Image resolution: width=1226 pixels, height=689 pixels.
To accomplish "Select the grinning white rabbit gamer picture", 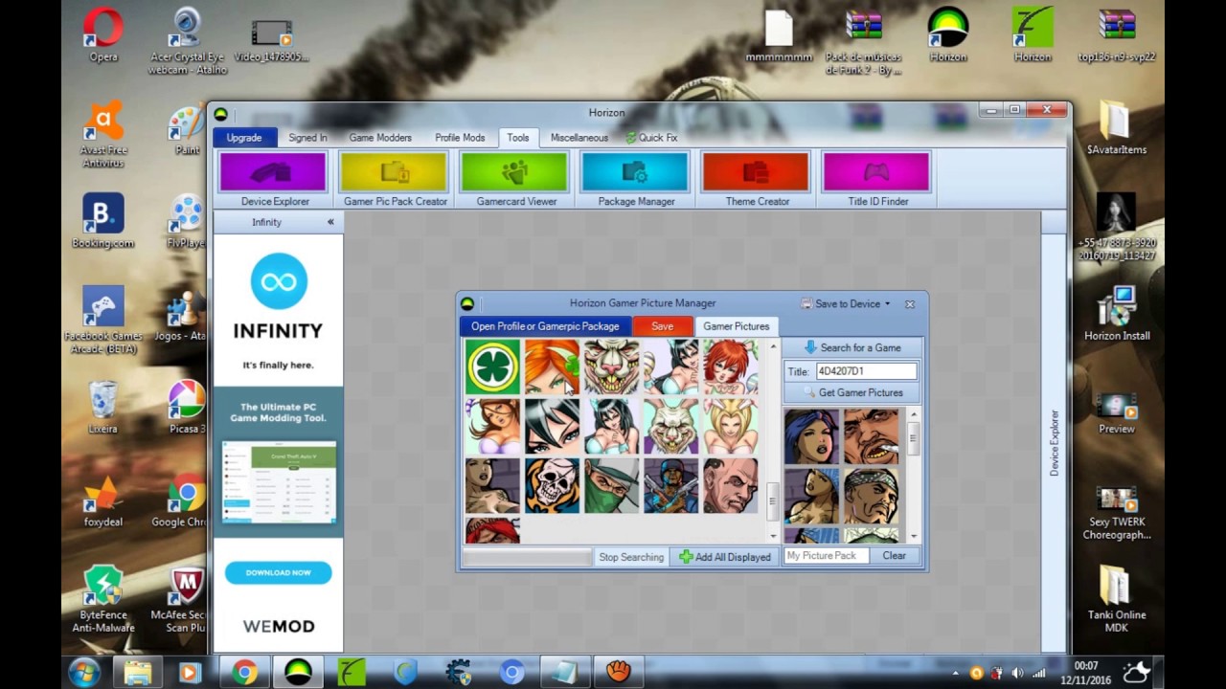I will click(670, 426).
